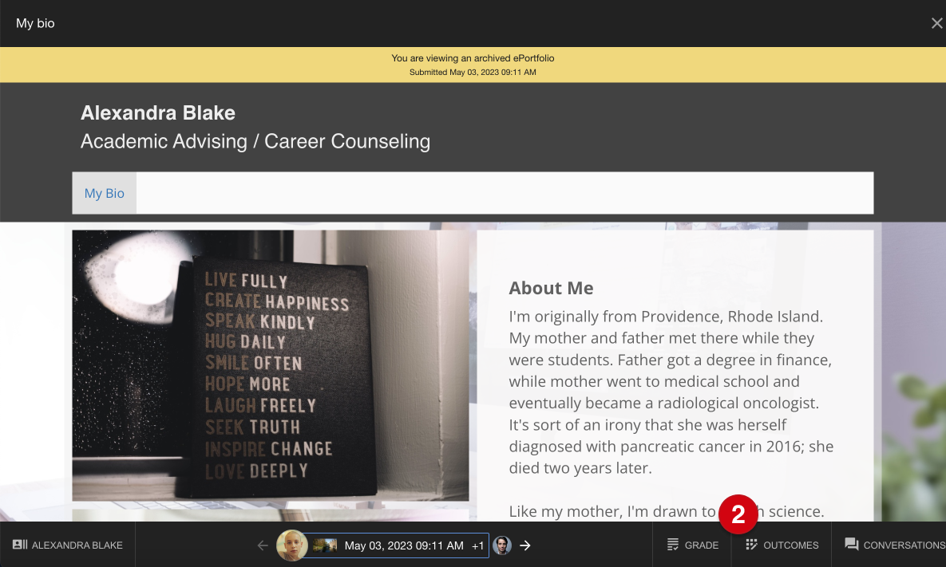The image size is (946, 567).
Task: Go to the next student arrow
Action: (525, 545)
